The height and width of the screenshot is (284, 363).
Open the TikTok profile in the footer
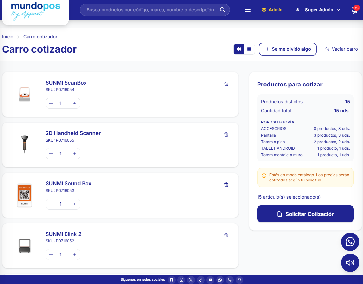click(x=201, y=280)
